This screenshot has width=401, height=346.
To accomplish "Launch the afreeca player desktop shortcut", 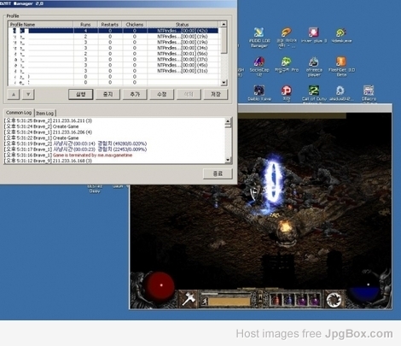I will click(314, 67).
